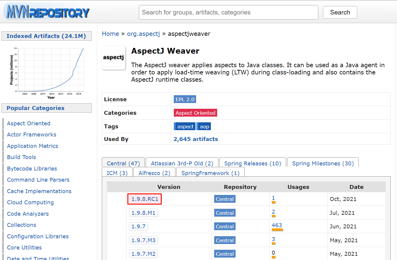
Task: Open the Bytecode Libraries category
Action: point(32,169)
